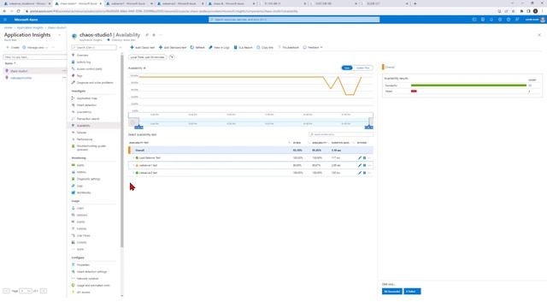Screen dimensions: 547x308
Task: Click the Live metrics icon
Action: click(x=74, y=112)
